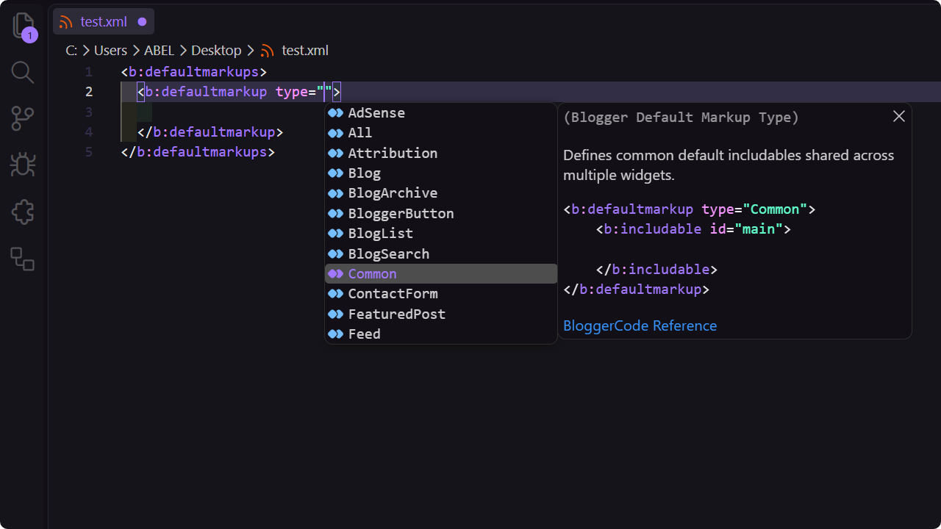The height and width of the screenshot is (529, 941).
Task: Open the Run and Debug view
Action: pos(23,165)
